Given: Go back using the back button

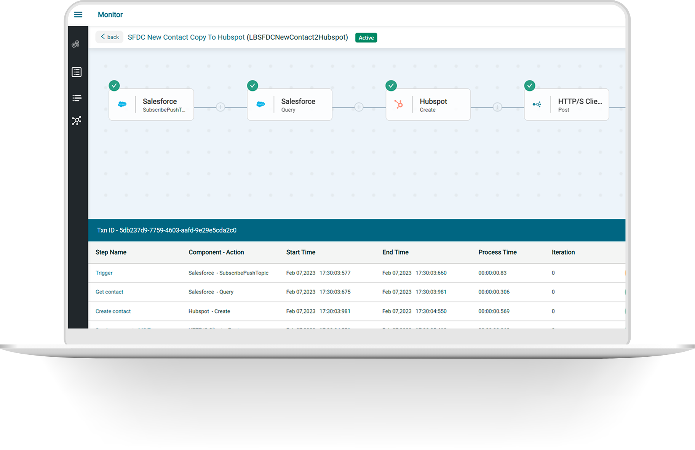Looking at the screenshot, I should click(109, 37).
